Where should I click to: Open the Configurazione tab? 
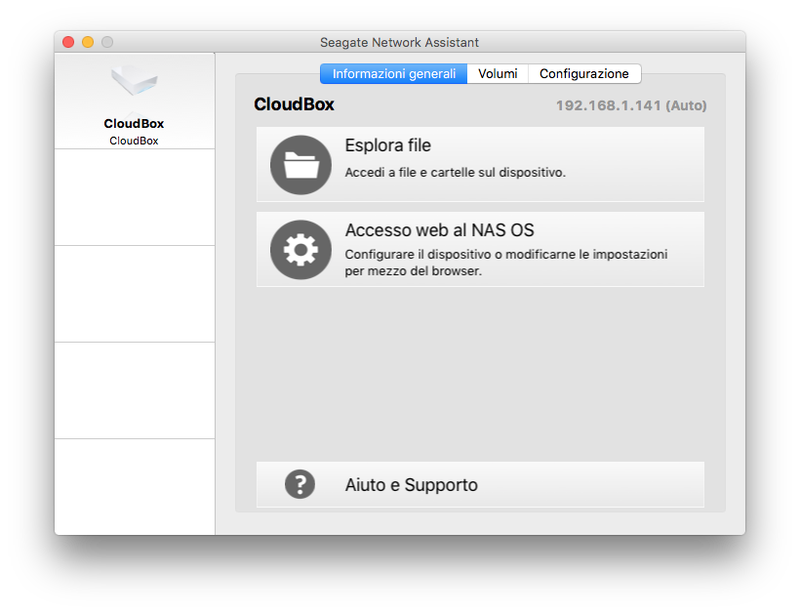pyautogui.click(x=584, y=73)
